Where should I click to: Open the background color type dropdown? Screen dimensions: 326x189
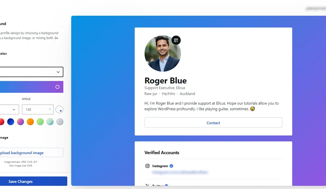(x=31, y=72)
